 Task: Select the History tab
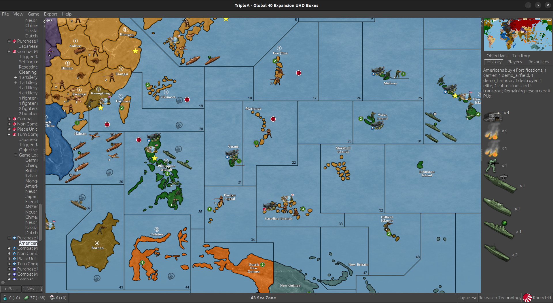(x=494, y=62)
